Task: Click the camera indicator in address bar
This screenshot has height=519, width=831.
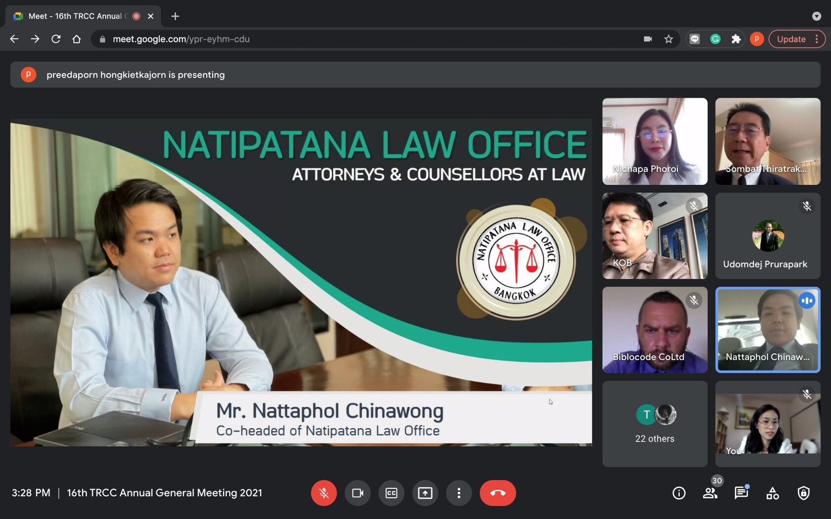Action: point(647,39)
